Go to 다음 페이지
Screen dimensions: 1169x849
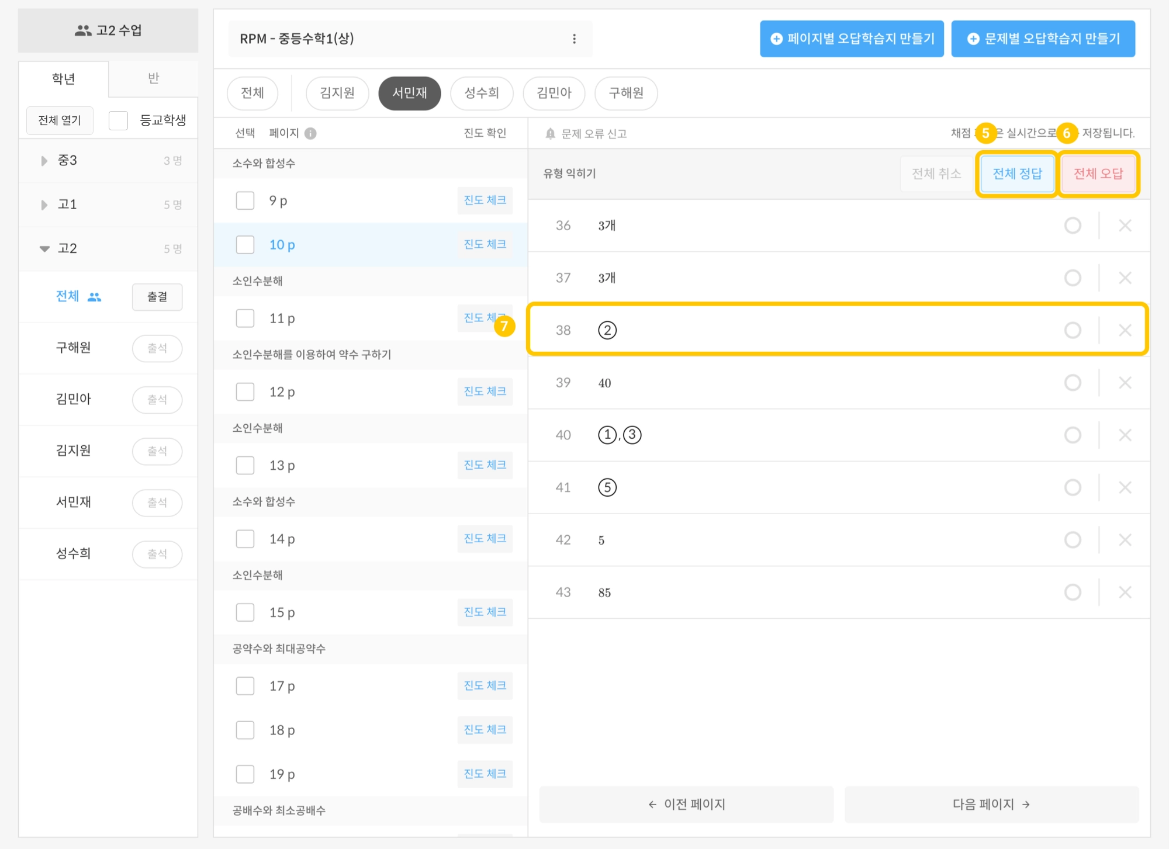(991, 804)
